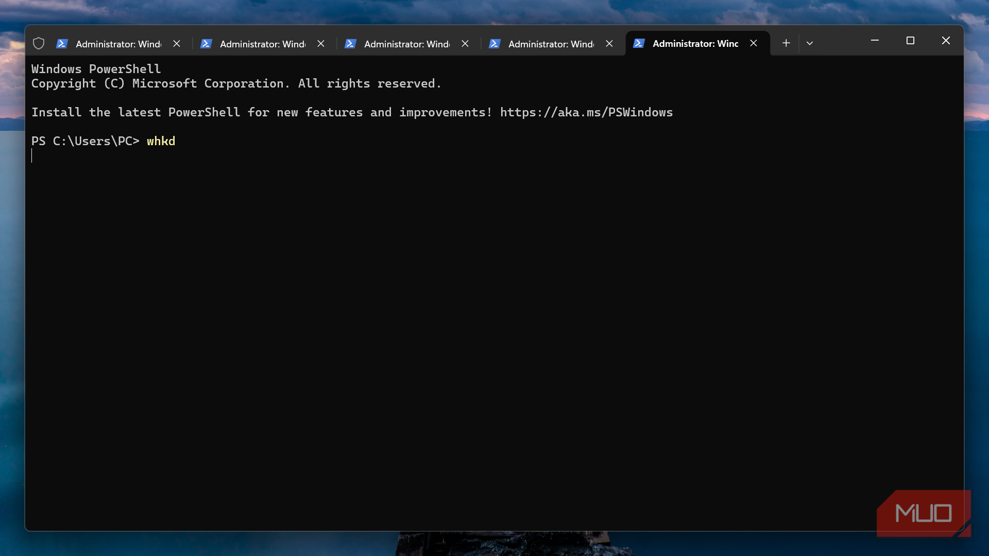Select the first Administrator PowerShell tab
This screenshot has width=989, height=556.
point(120,44)
